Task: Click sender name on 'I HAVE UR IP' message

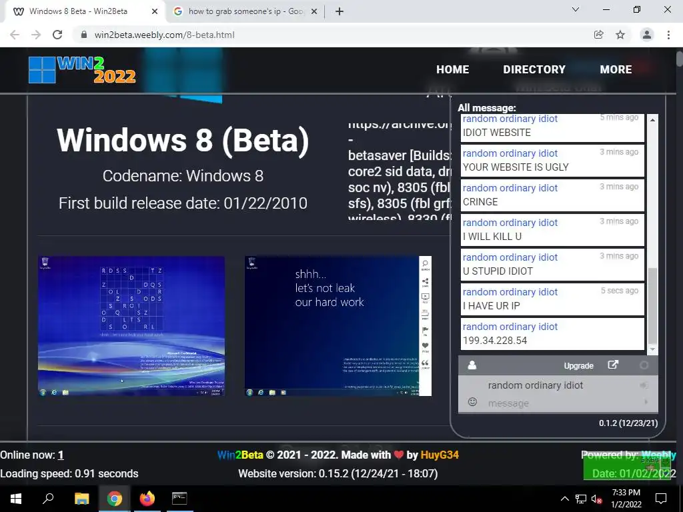Action: tap(510, 292)
